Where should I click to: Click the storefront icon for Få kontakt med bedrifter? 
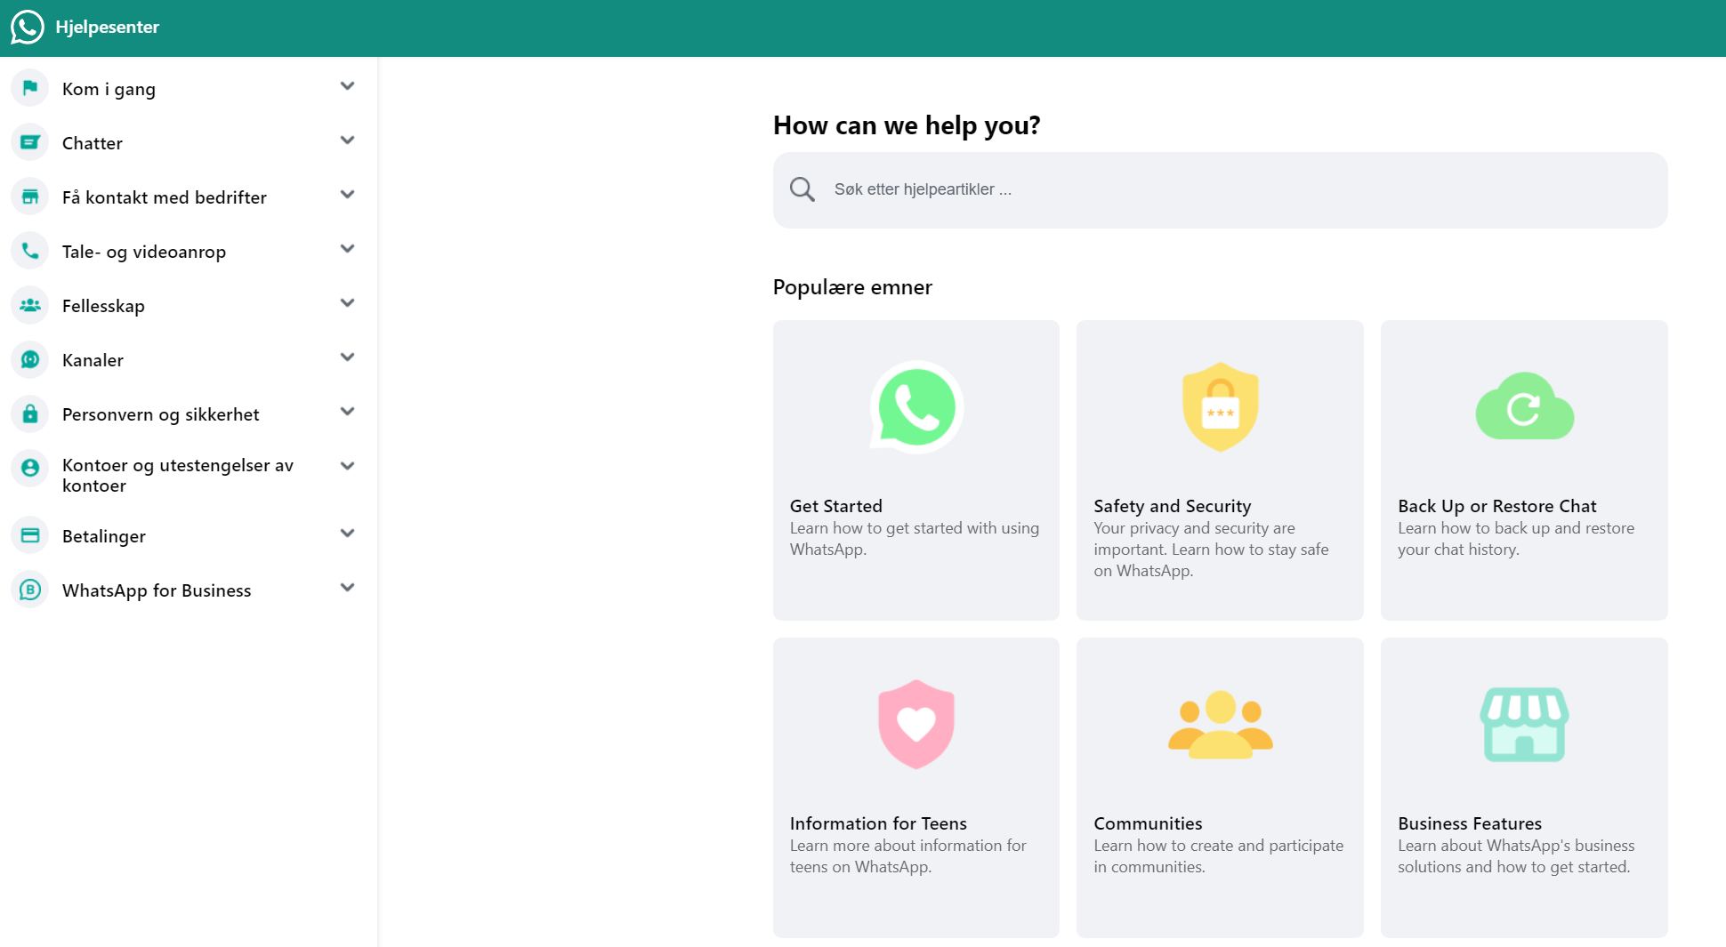point(30,197)
